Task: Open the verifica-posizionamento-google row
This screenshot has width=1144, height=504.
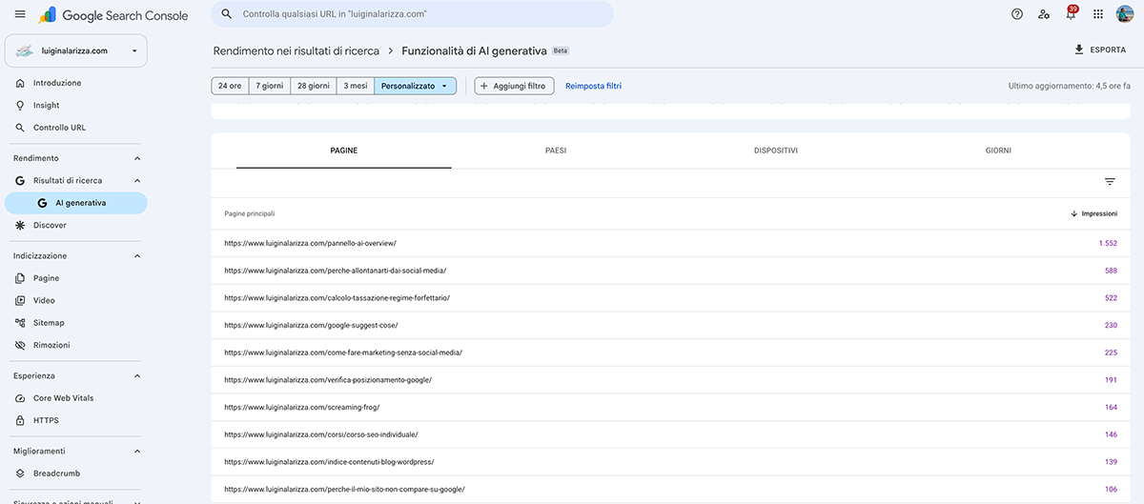Action: coord(670,380)
